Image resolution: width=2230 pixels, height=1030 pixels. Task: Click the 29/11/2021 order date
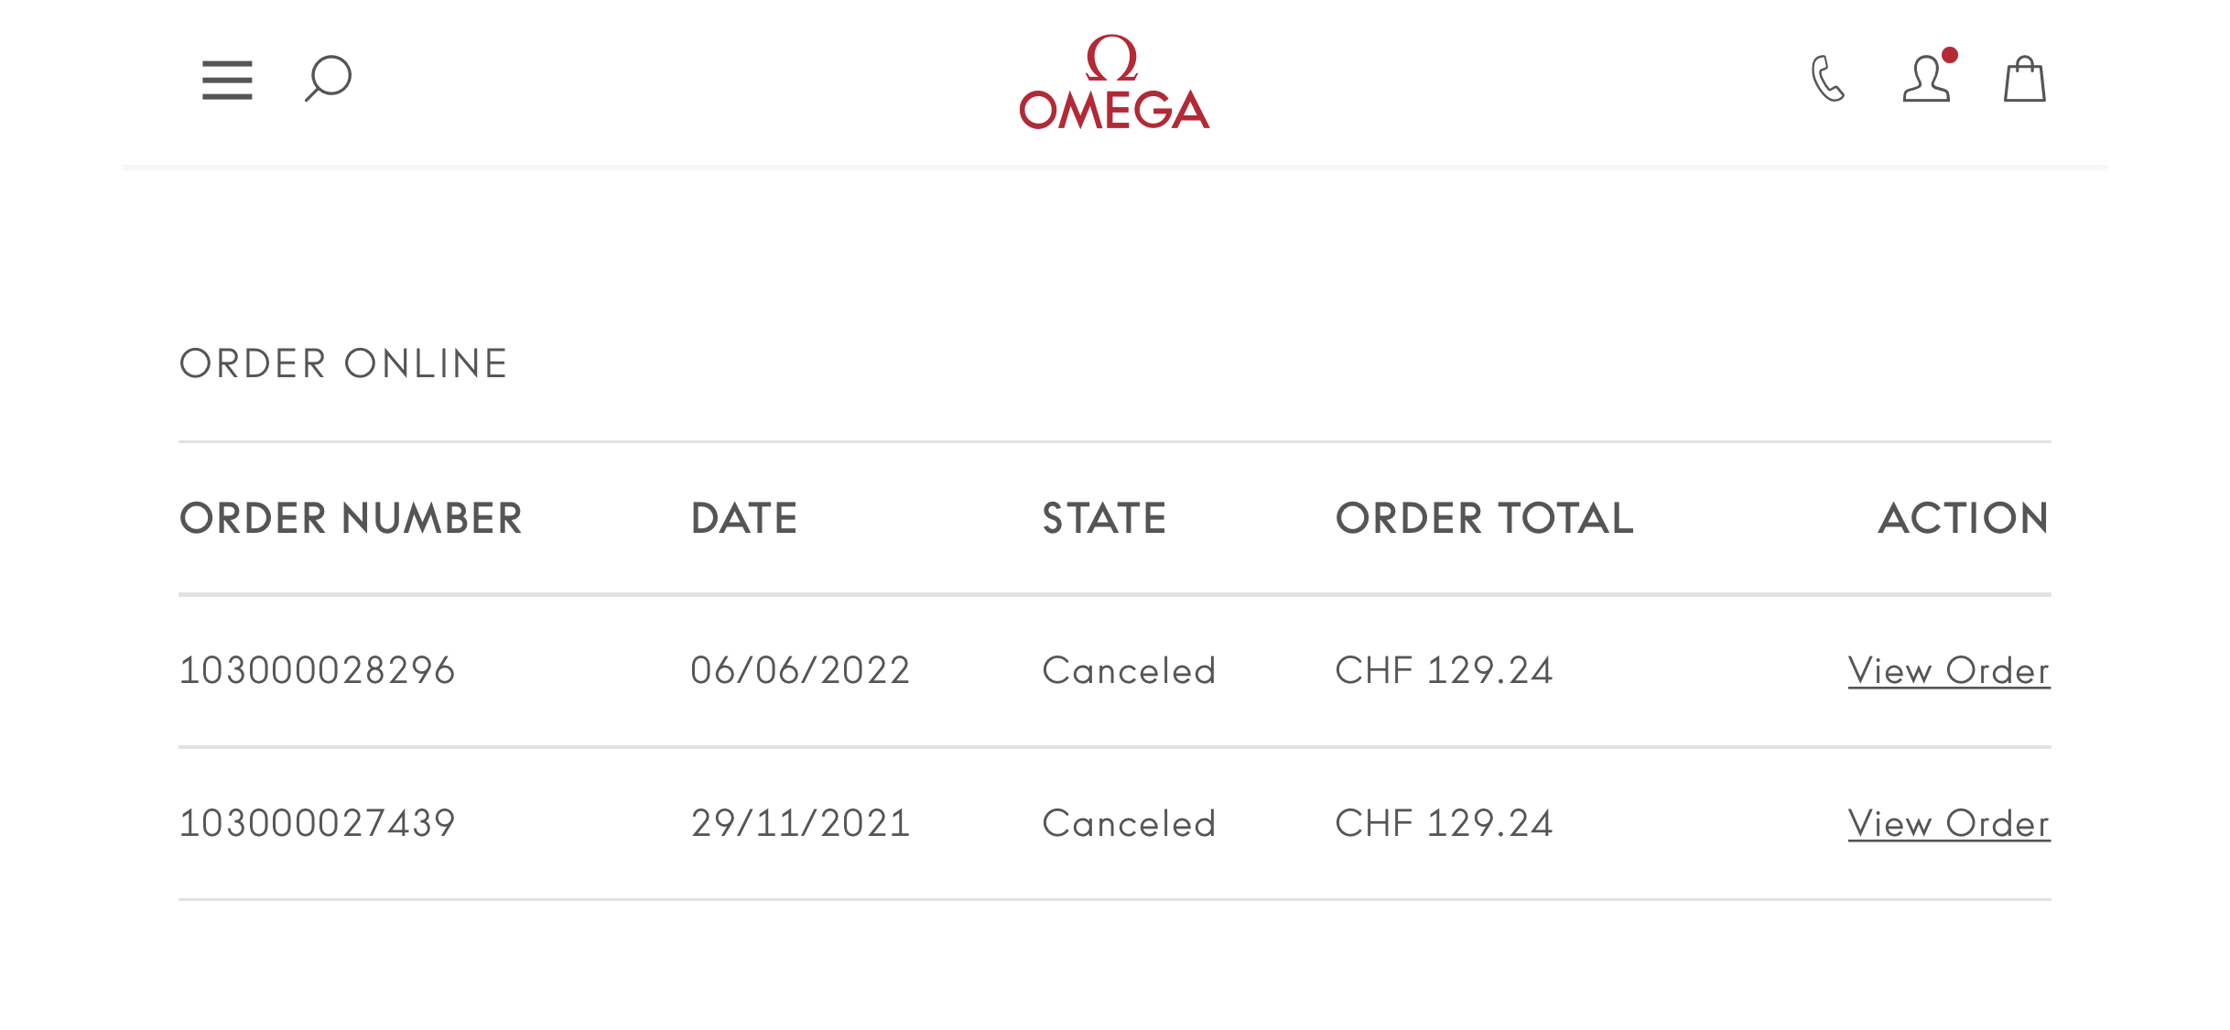pyautogui.click(x=800, y=824)
